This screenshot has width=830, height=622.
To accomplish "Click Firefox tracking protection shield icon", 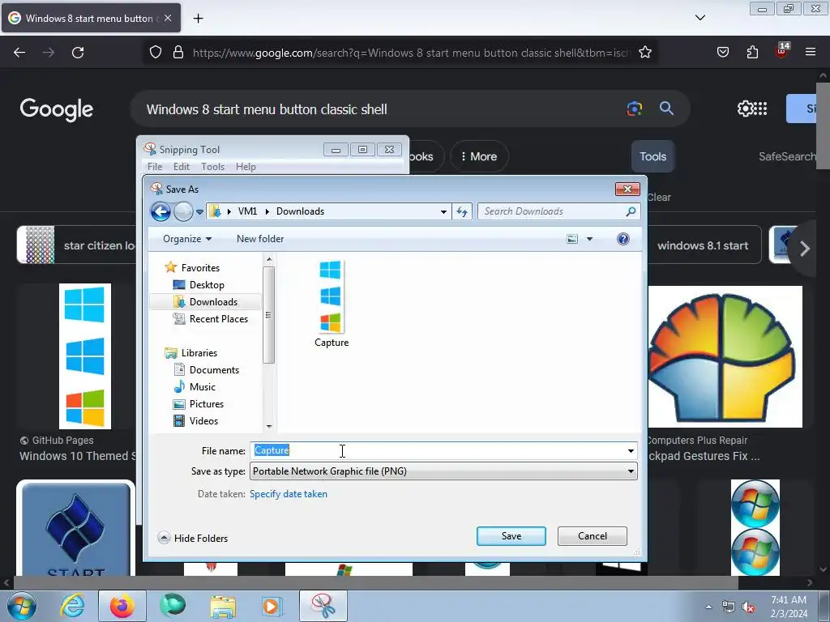I will pos(155,53).
